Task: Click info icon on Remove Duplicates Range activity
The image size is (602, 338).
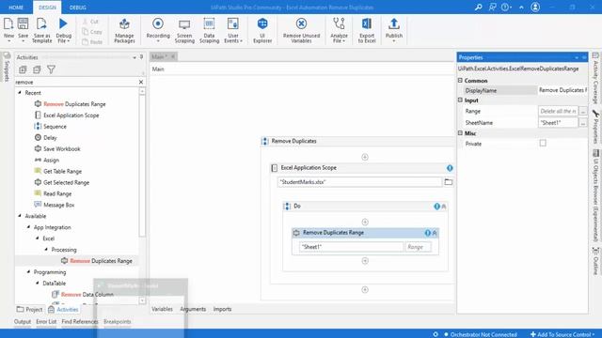Action: coord(427,233)
